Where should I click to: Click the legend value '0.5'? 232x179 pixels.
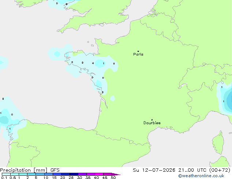click(13, 178)
